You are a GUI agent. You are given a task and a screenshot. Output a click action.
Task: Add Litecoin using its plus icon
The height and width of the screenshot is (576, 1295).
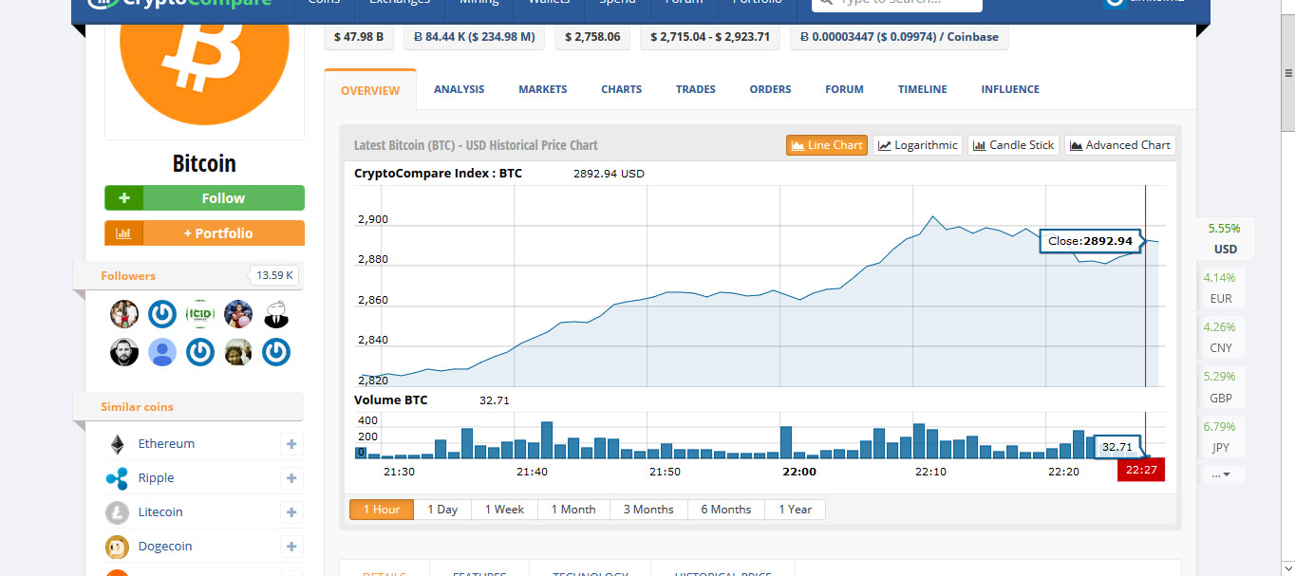click(x=291, y=512)
